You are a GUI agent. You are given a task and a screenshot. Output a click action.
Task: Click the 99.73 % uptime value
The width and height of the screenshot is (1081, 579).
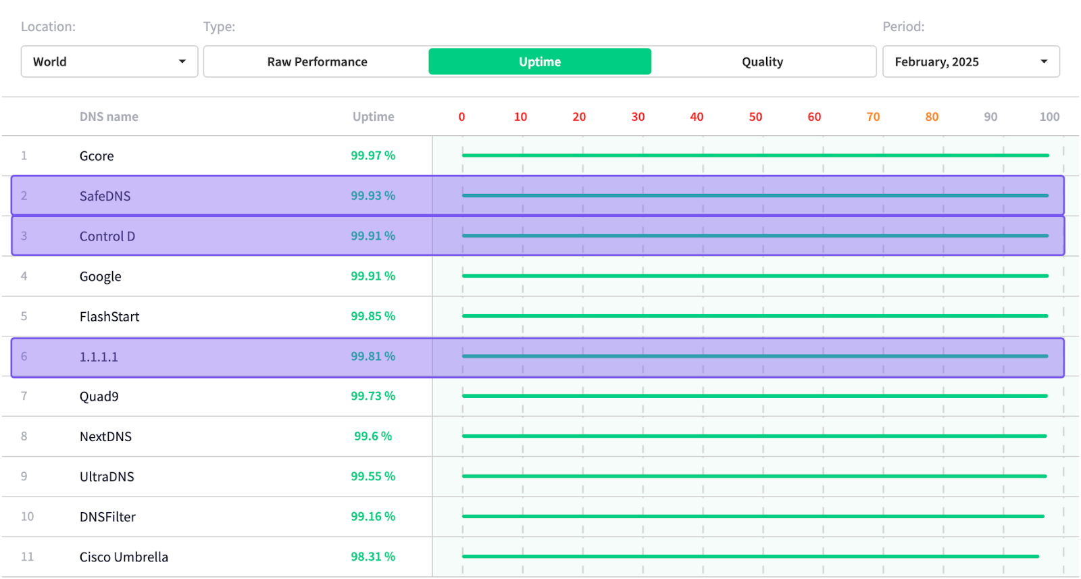(373, 396)
